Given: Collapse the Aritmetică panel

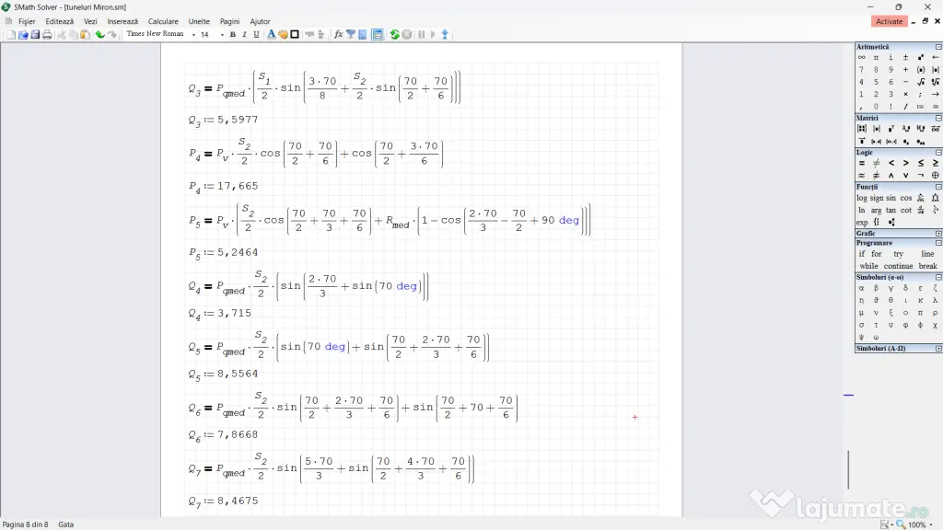Looking at the screenshot, I should click(x=938, y=47).
